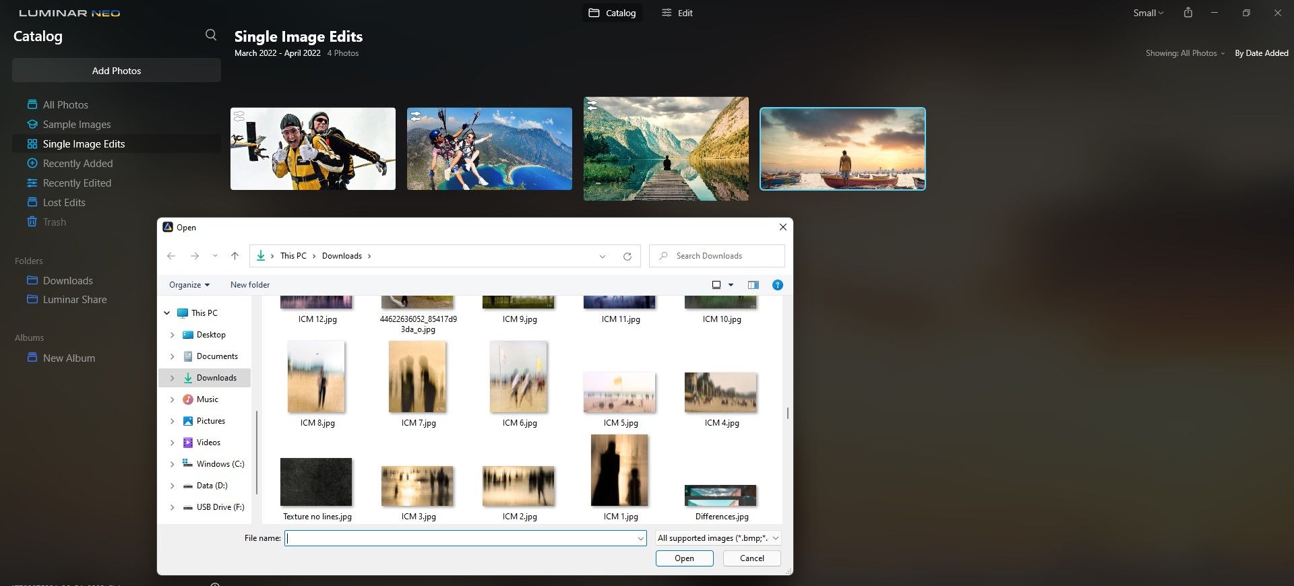This screenshot has height=586, width=1294.
Task: Switch to the Catalog tab
Action: [612, 13]
